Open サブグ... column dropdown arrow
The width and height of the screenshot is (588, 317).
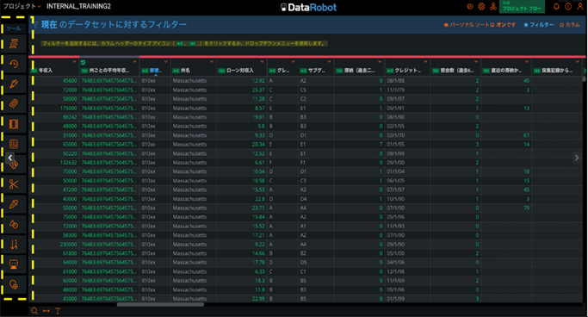[329, 61]
